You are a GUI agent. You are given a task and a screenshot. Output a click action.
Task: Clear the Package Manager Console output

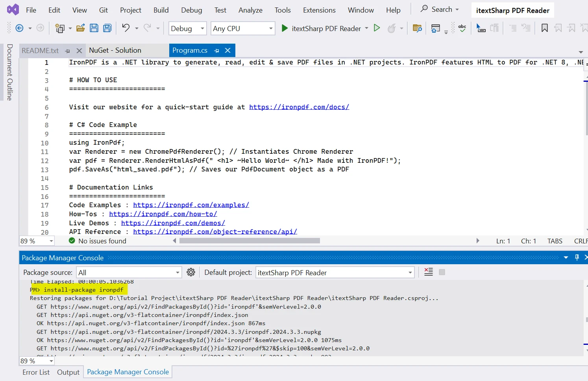point(429,272)
